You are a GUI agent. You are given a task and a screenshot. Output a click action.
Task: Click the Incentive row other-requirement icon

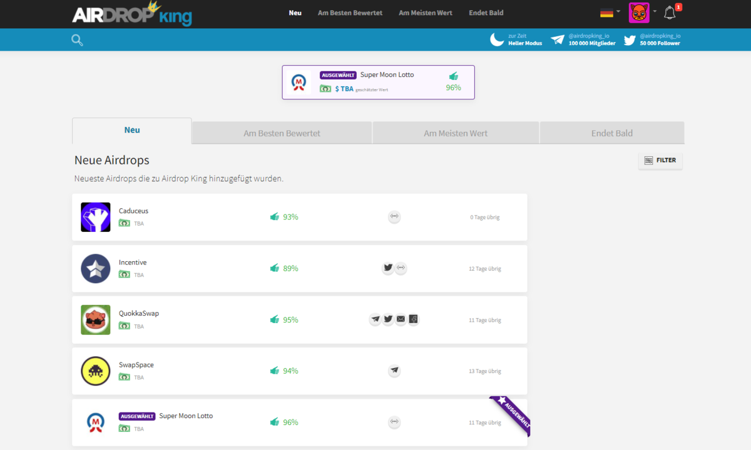point(401,268)
